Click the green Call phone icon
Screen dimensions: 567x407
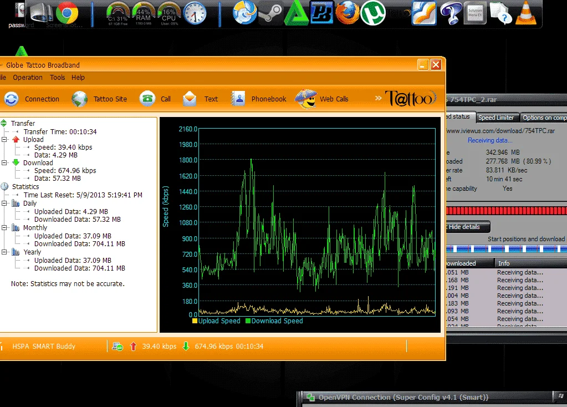[147, 98]
